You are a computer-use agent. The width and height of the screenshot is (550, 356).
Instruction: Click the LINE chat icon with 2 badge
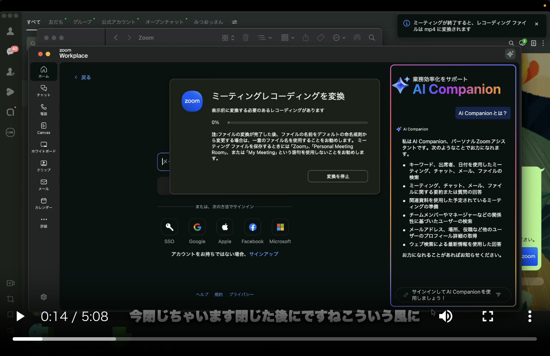[x=522, y=43]
